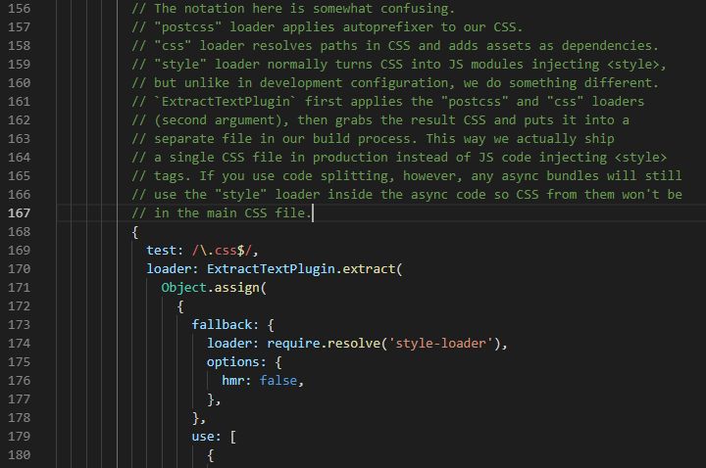Screen dimensions: 706x468
Task: Click '(second argument)' in the comment
Action: tap(218, 120)
